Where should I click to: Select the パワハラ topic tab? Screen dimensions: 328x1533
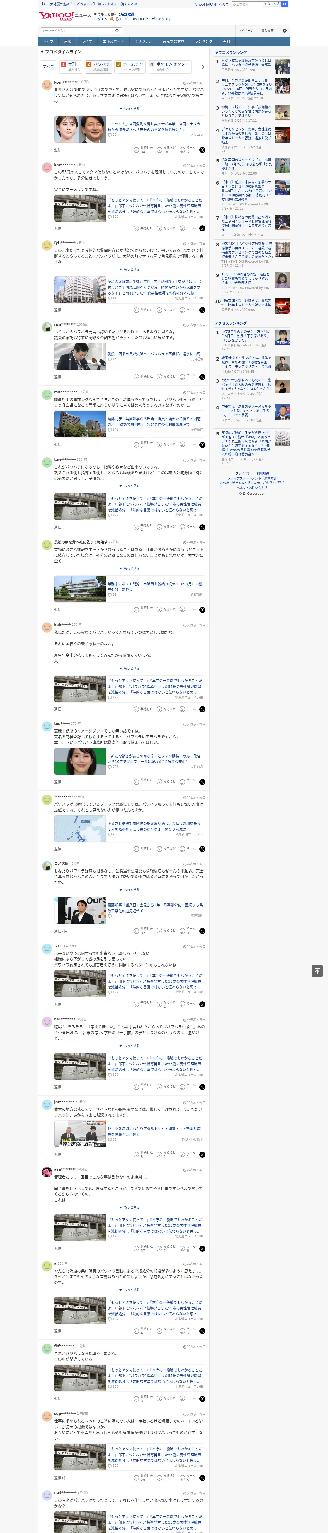click(x=99, y=67)
